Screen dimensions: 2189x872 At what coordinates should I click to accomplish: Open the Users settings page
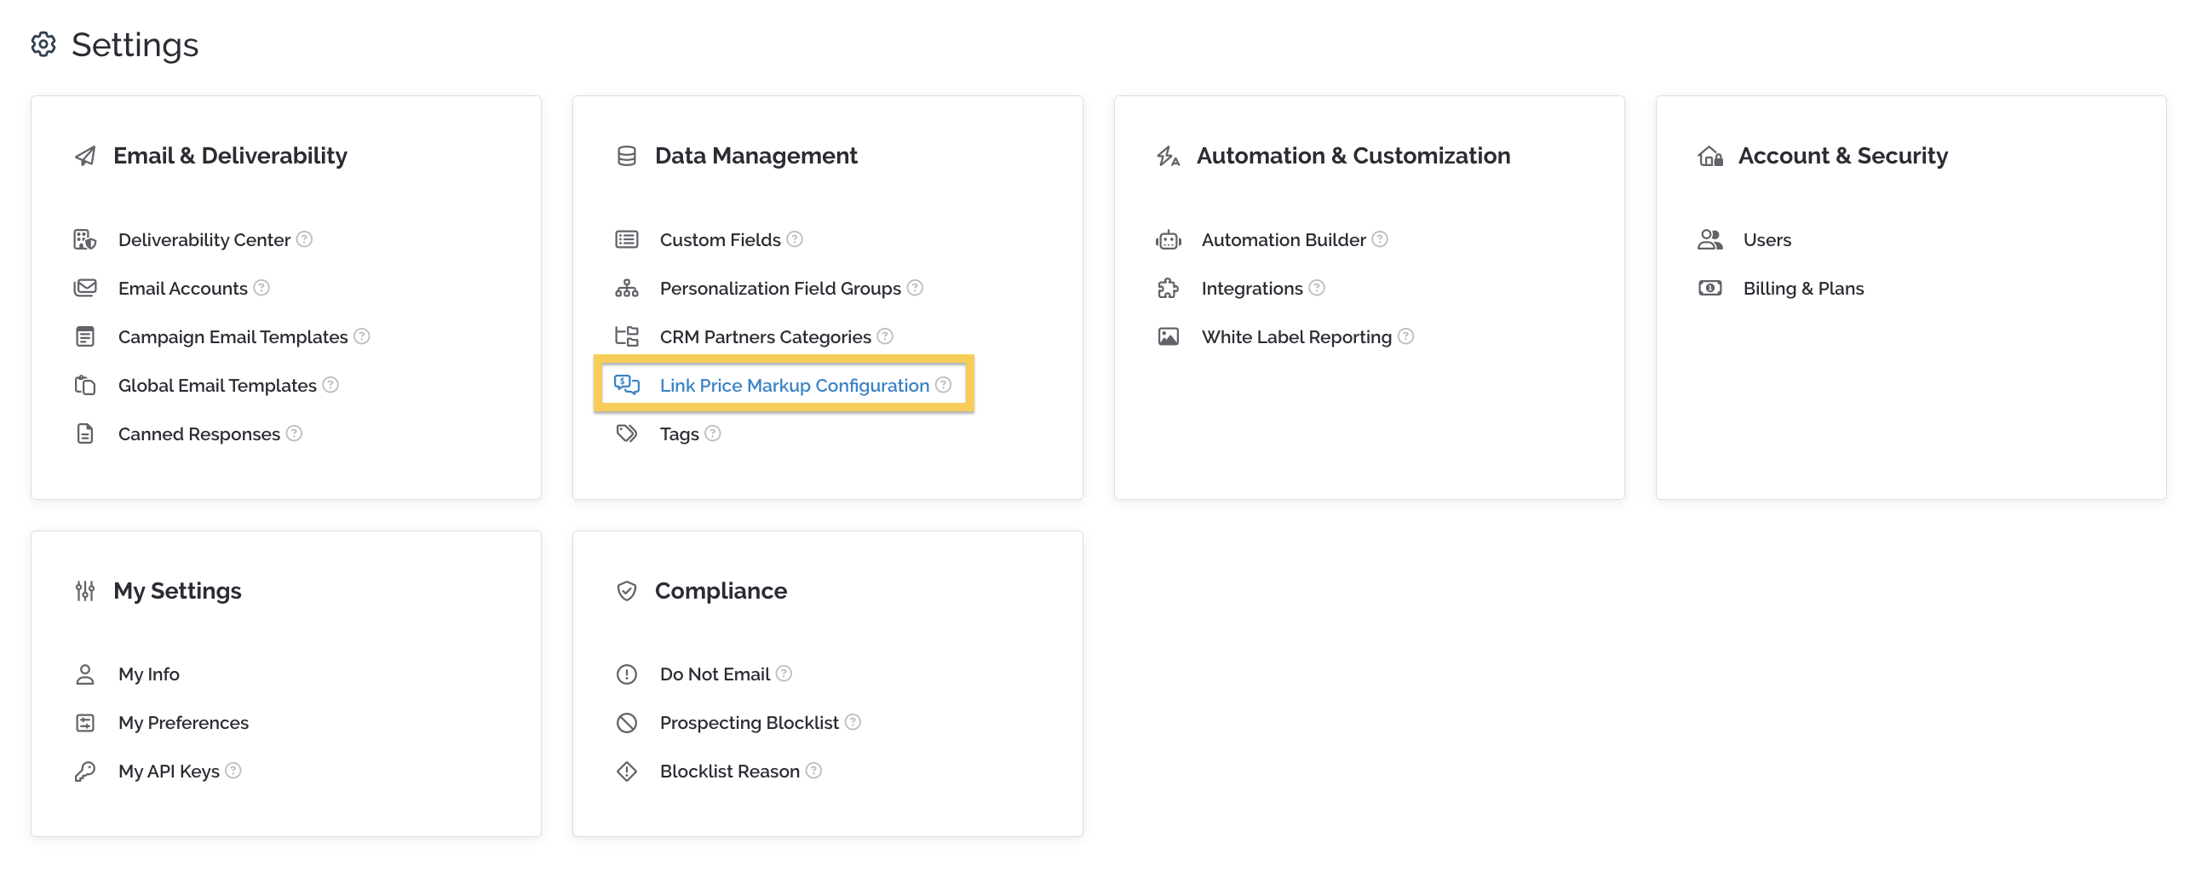click(1767, 240)
